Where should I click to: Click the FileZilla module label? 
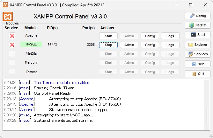[31, 53]
